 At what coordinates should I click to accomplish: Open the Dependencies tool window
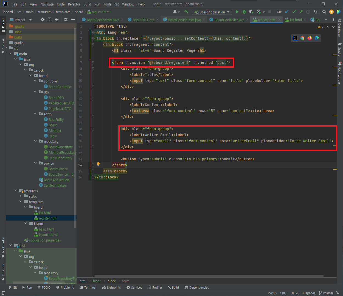[197, 288]
